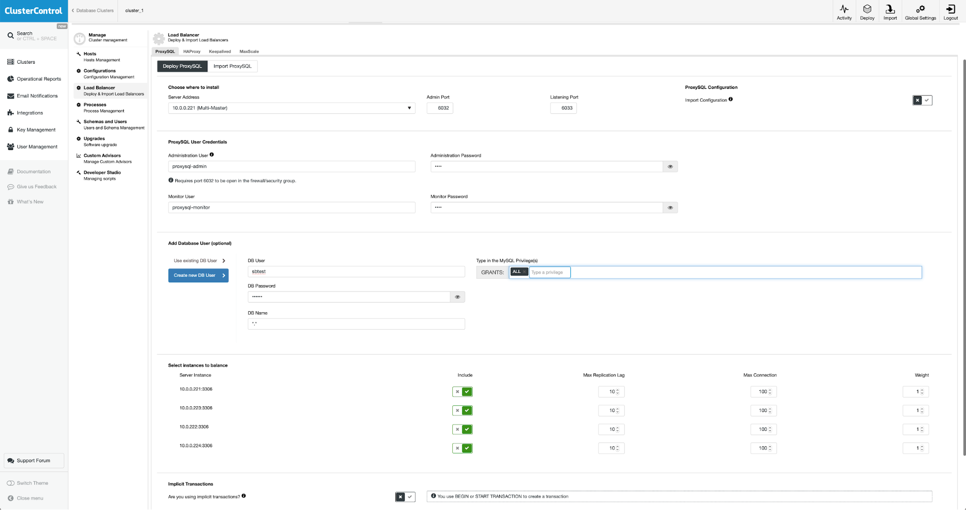The image size is (966, 510).
Task: Switch to the Keepalived tab
Action: (220, 51)
